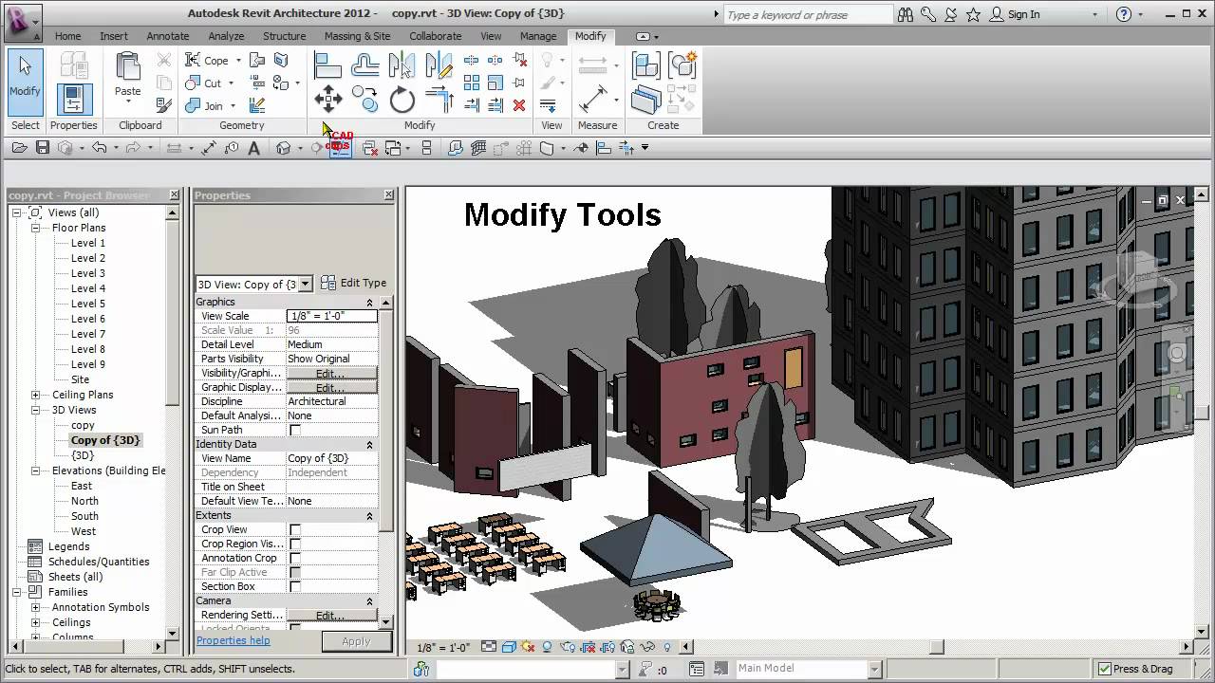Switch to the Massing & Site ribbon tab
This screenshot has width=1215, height=683.
[358, 36]
